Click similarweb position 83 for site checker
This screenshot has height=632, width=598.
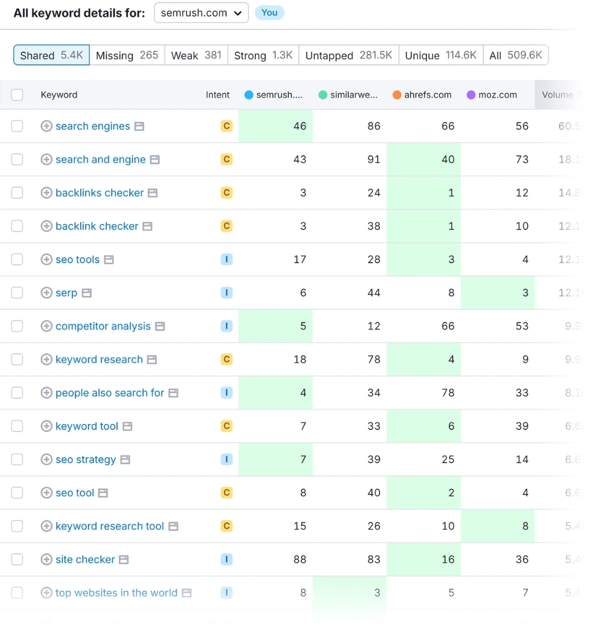click(x=373, y=559)
